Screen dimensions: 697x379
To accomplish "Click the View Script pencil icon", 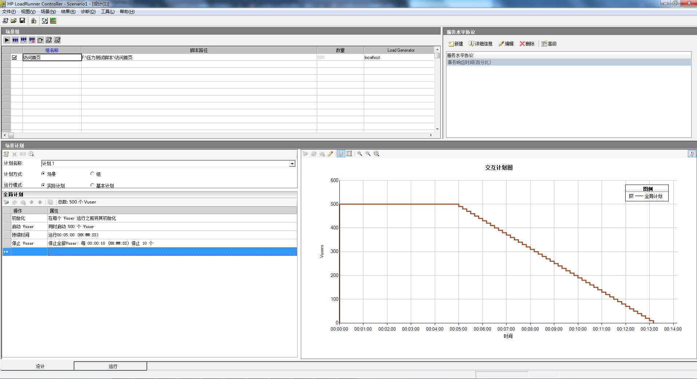I will coord(57,40).
